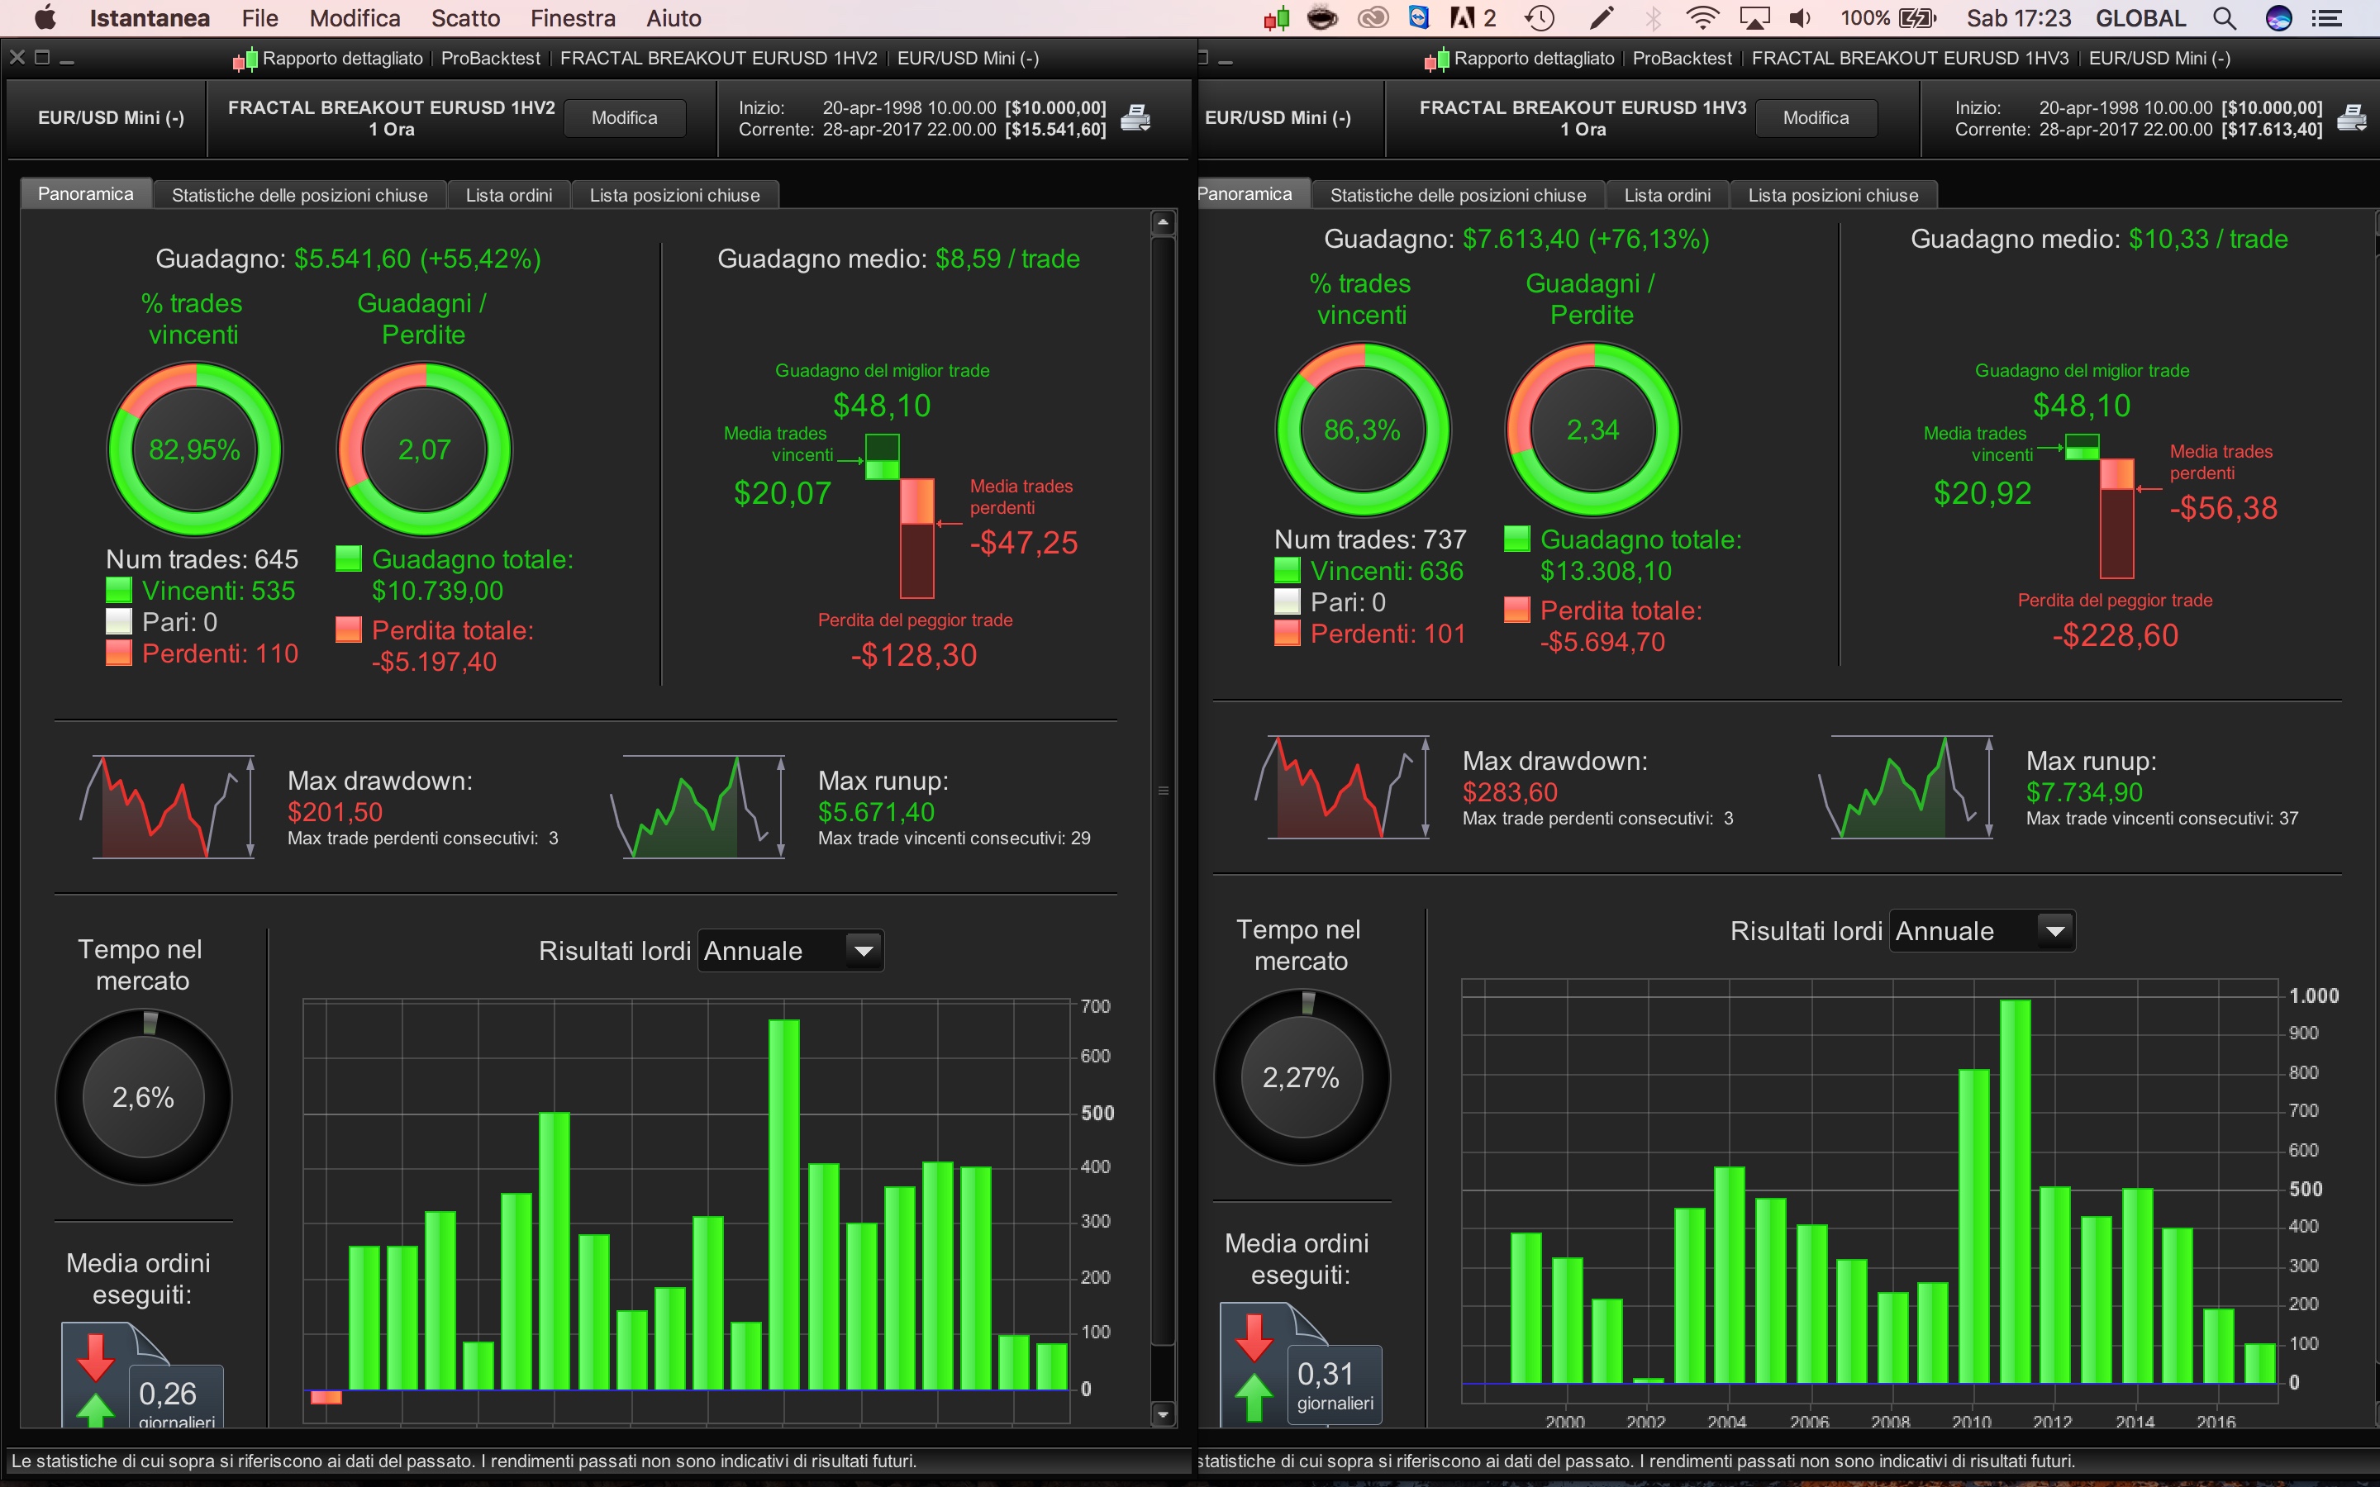
Task: Open the Spotlight search magnifier icon
Action: pyautogui.click(x=2225, y=17)
